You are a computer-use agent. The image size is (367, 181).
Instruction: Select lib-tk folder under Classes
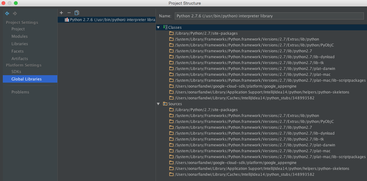point(249,63)
